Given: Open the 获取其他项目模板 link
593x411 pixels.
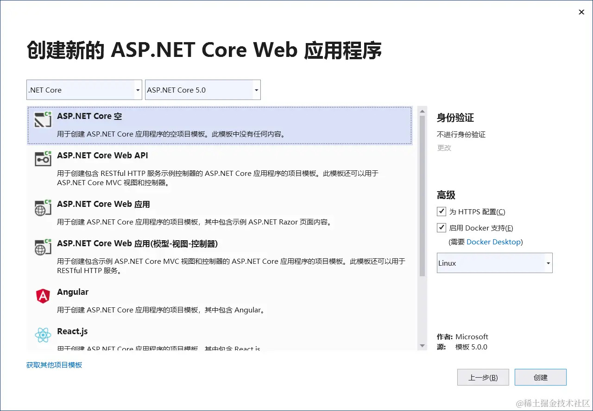Looking at the screenshot, I should [x=54, y=365].
